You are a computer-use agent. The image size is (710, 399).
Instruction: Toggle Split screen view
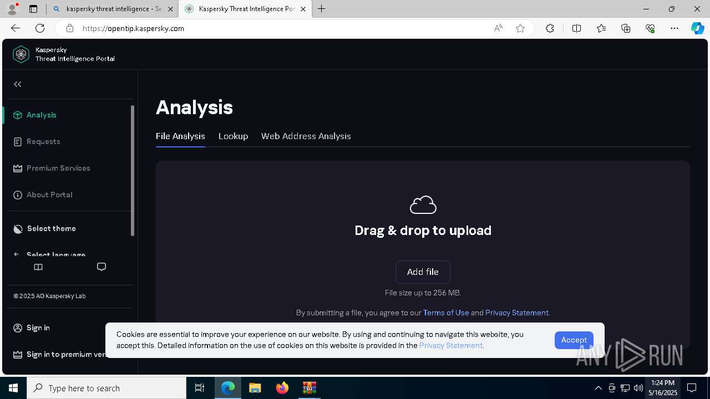576,28
